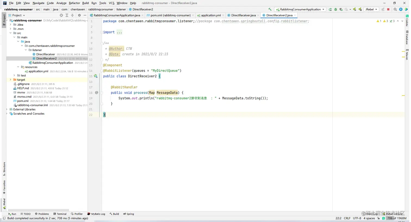Jump to next highlighted error arrow
This screenshot has width=411, height=222.
(x=402, y=21)
